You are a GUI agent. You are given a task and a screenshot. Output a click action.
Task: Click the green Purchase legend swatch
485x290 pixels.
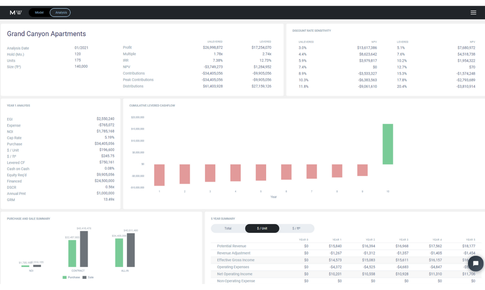65,277
